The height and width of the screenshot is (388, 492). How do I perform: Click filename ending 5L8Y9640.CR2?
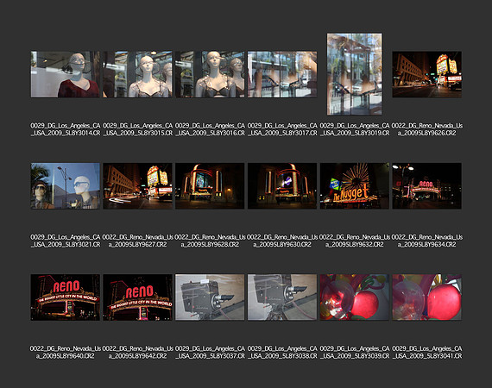66,353
